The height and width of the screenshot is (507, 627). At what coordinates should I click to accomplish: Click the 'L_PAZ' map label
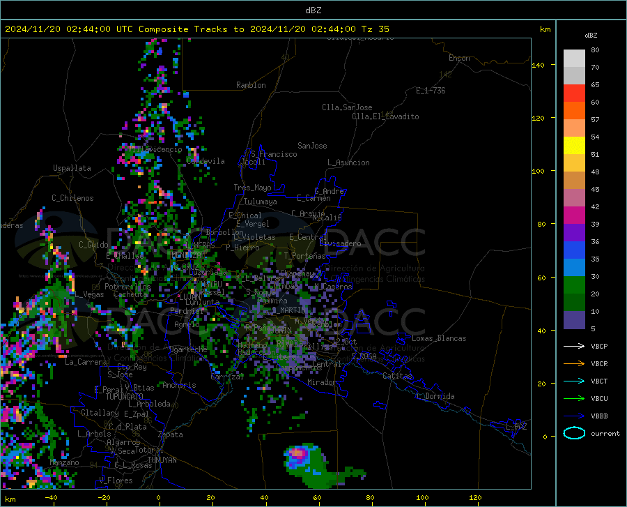click(516, 427)
